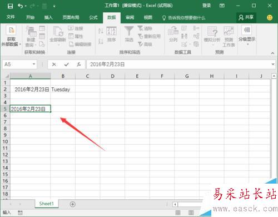Click the Consolidate icon

tap(196, 28)
